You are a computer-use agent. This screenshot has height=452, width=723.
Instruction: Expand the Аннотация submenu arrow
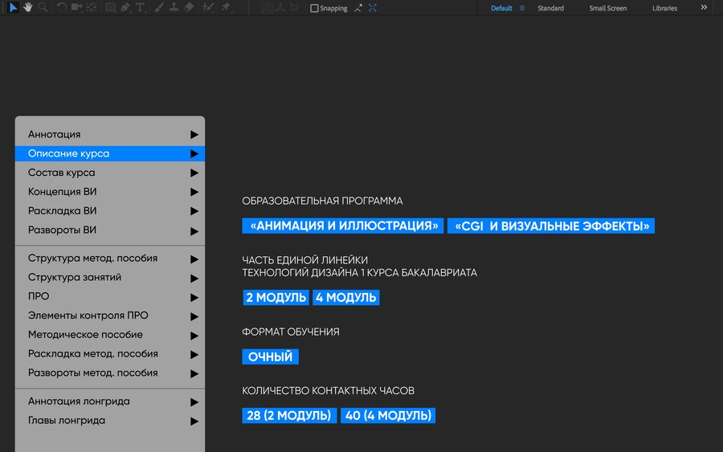194,134
